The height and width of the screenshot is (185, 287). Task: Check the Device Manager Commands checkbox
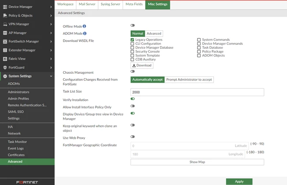pos(199,44)
